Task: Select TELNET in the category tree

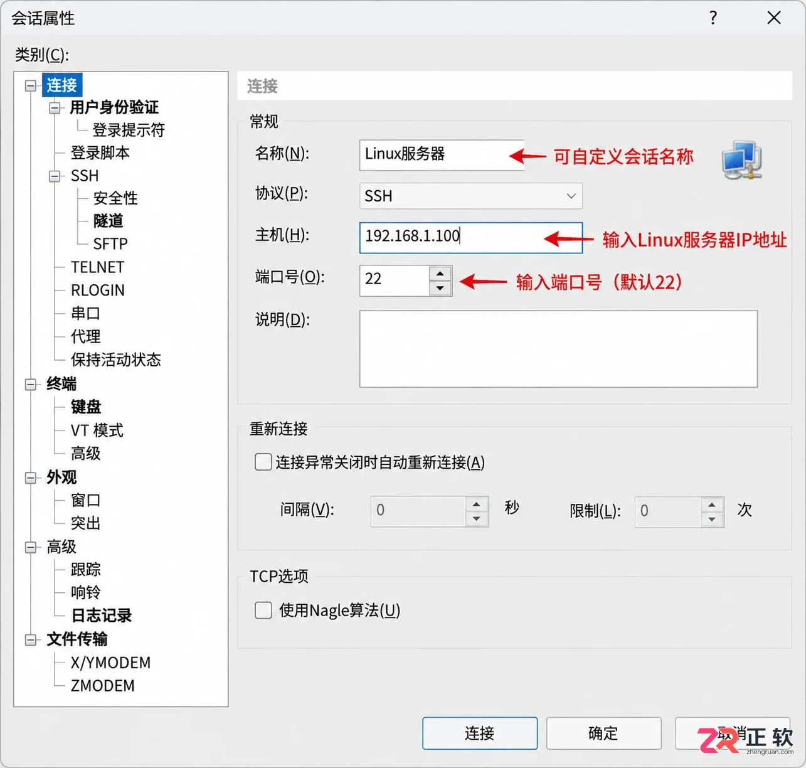Action: (98, 267)
